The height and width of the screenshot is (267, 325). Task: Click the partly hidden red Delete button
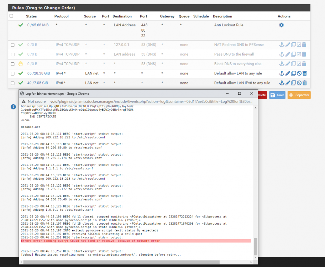point(262,95)
